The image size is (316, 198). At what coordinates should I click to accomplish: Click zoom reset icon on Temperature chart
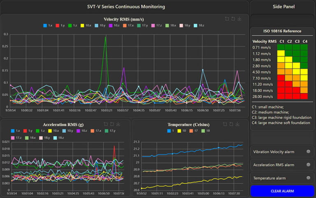tap(231, 124)
